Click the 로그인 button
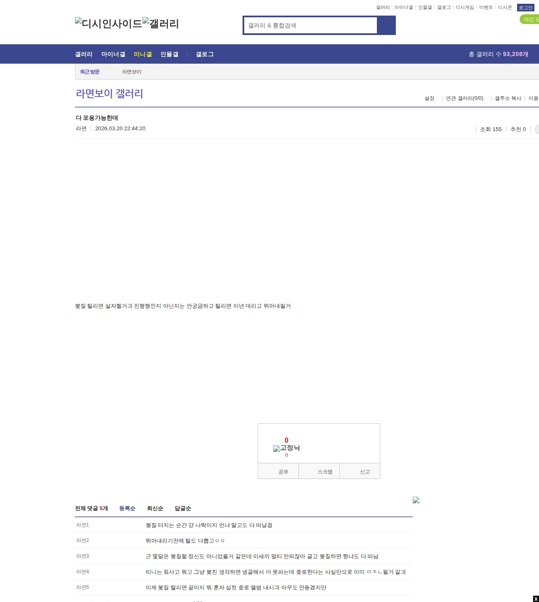539x602 pixels. click(x=526, y=8)
